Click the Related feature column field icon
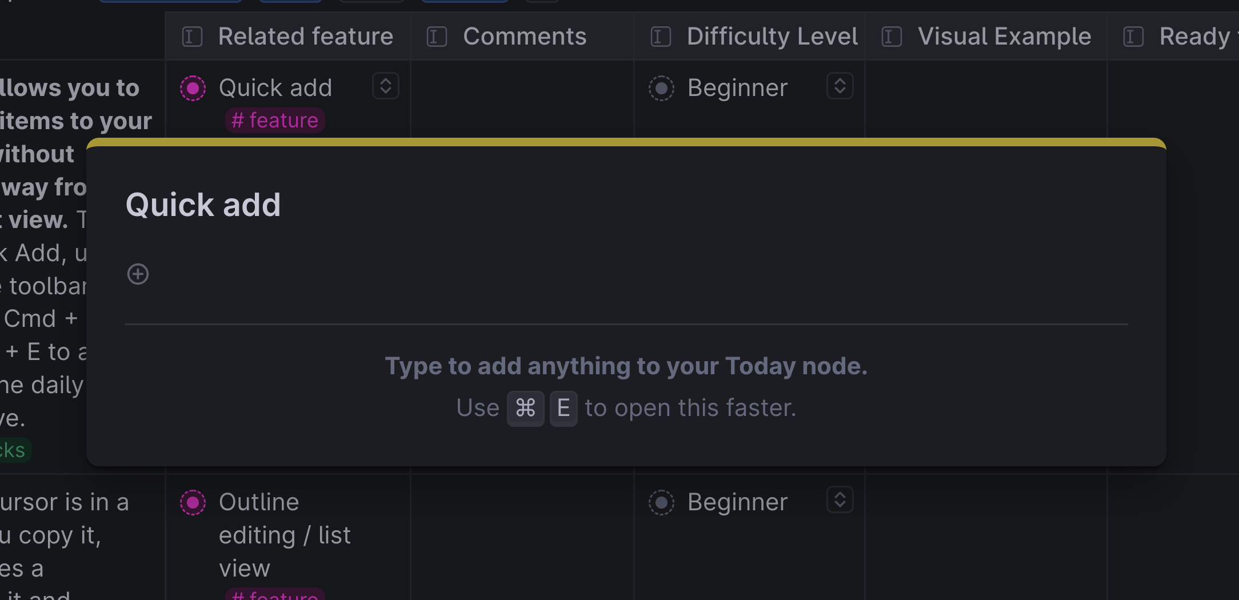 [x=192, y=37]
